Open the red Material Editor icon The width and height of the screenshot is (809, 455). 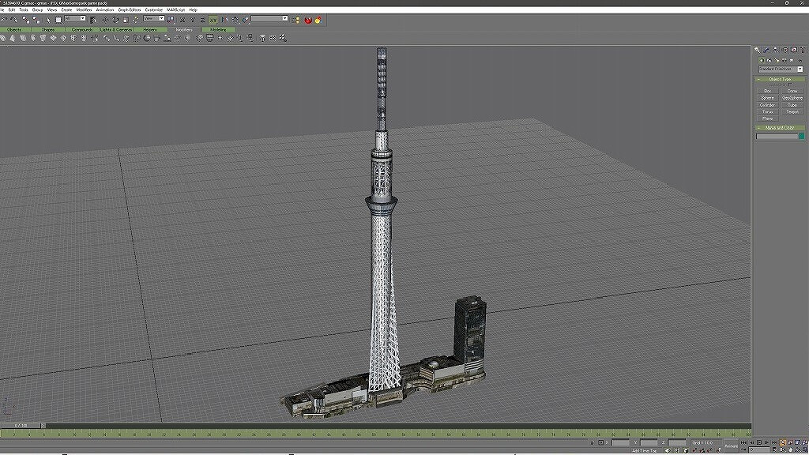click(308, 20)
